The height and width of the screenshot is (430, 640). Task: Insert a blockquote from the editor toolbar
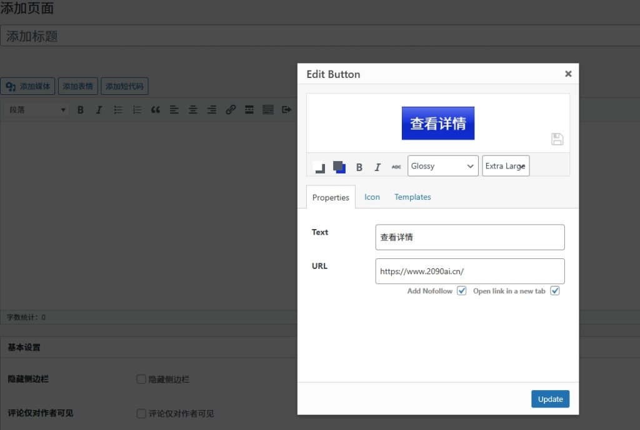point(156,110)
